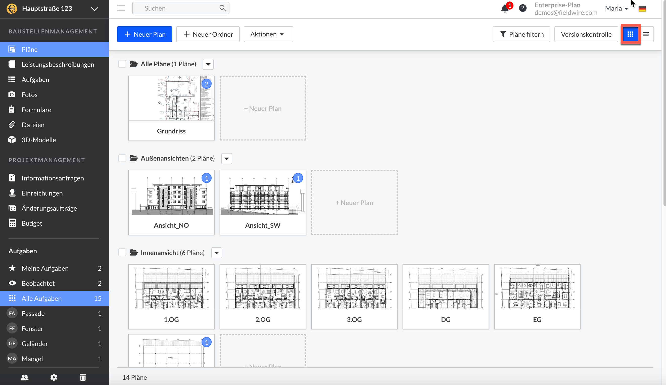Open Leistungsbeschreibungen in the sidebar

coord(55,65)
